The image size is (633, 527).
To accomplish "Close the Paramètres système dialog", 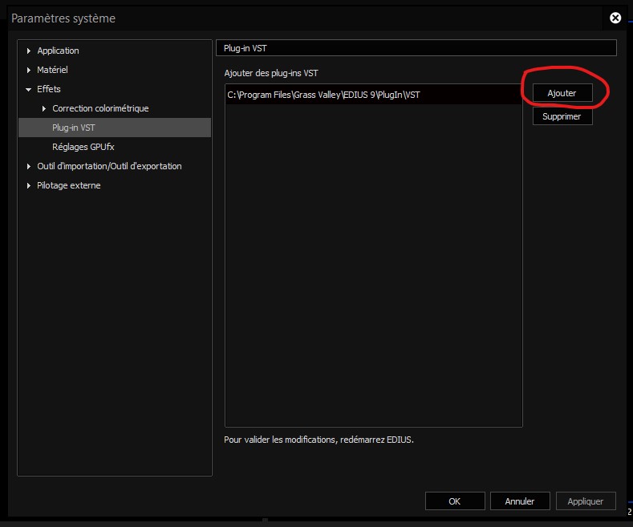I will point(615,18).
